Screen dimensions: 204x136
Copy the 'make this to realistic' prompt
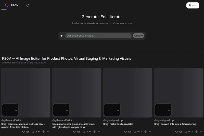(x=146, y=132)
